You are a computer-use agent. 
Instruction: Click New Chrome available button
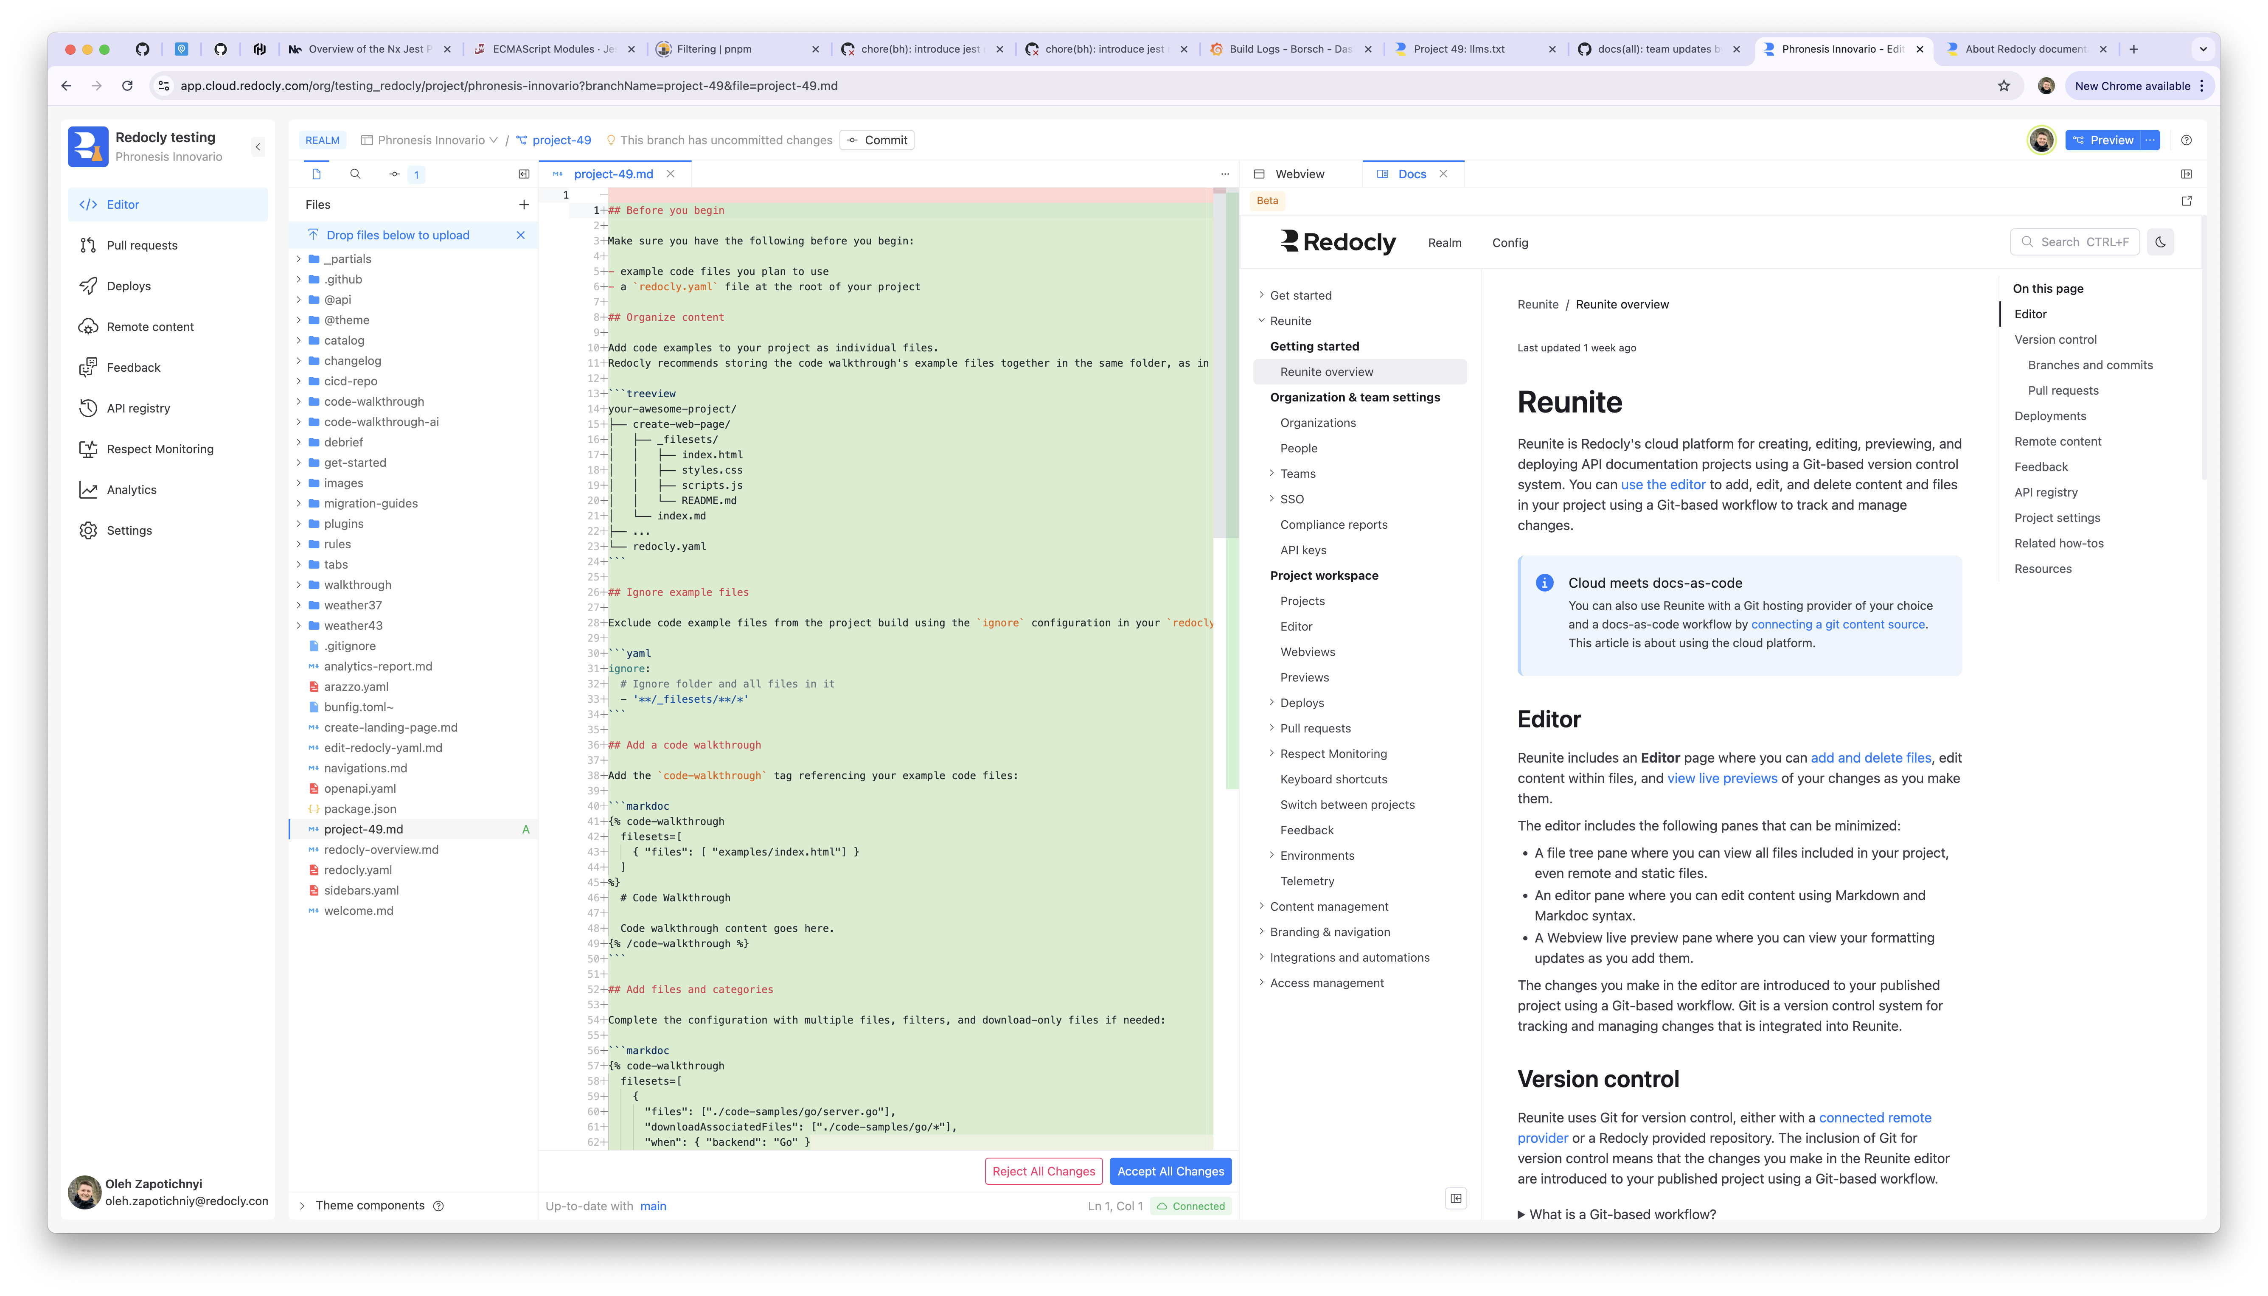point(2139,86)
